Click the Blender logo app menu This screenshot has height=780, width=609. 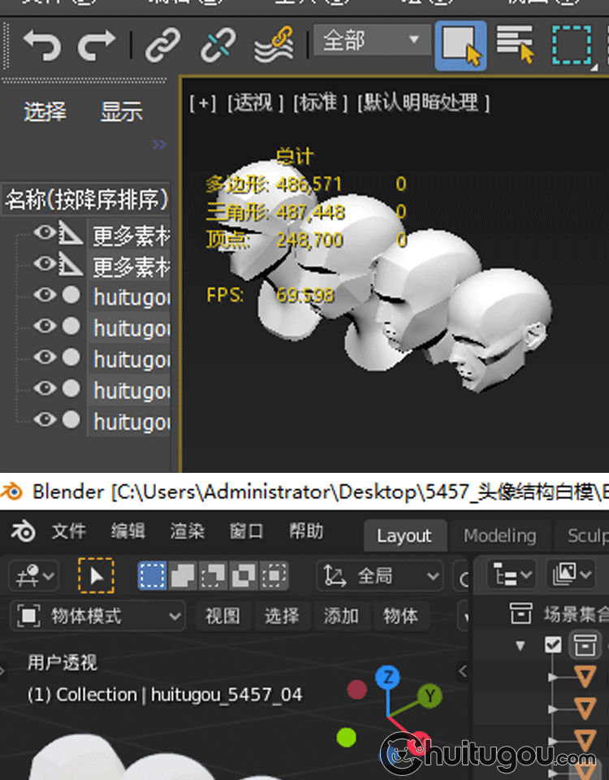tap(23, 531)
